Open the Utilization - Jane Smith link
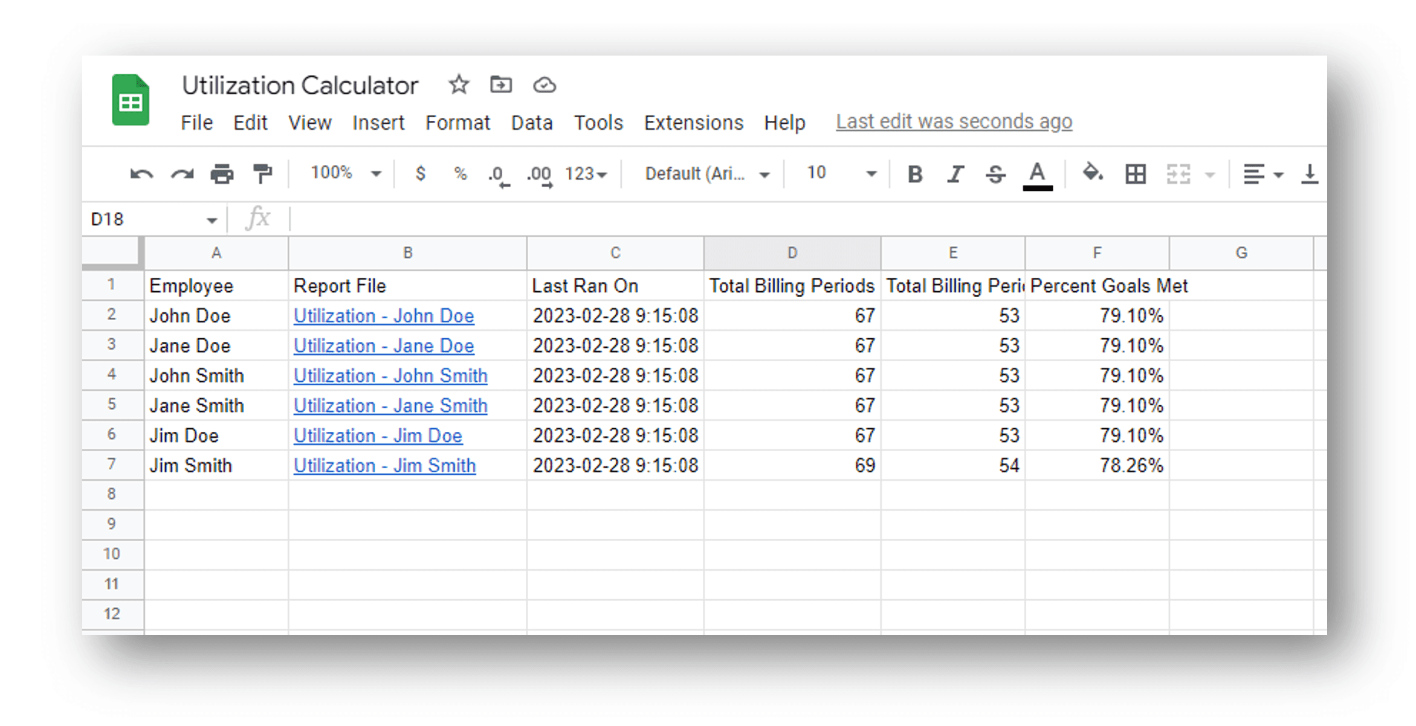Viewport: 1416px width, 726px height. click(x=390, y=406)
